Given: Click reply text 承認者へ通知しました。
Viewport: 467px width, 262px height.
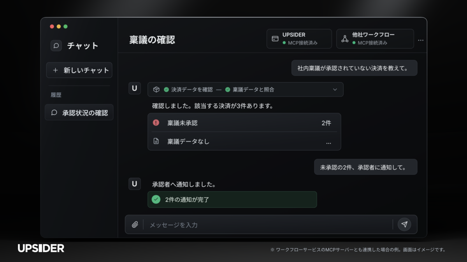Looking at the screenshot, I should tap(184, 184).
